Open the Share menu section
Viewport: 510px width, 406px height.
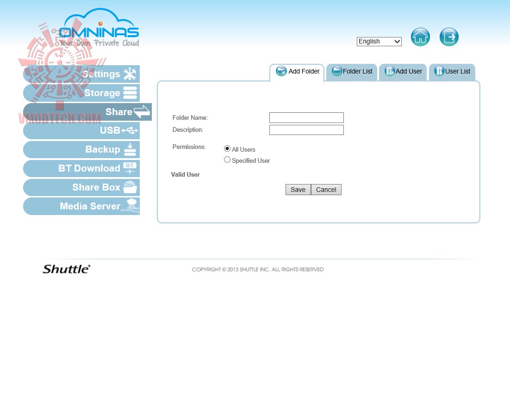pyautogui.click(x=87, y=112)
